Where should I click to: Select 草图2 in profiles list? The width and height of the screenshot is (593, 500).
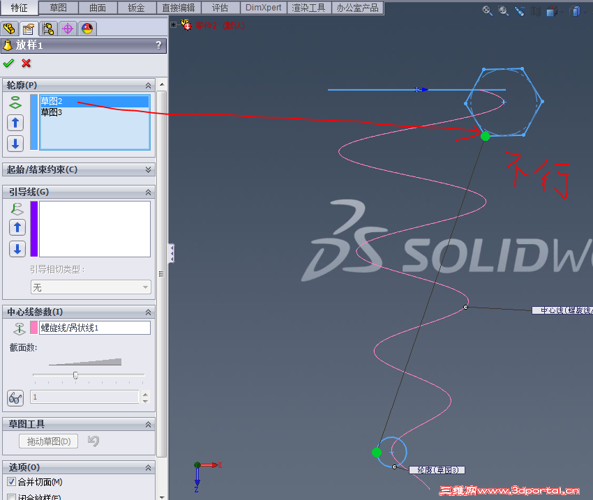[95, 101]
